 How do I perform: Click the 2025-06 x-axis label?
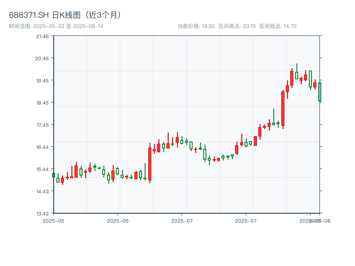(x=118, y=220)
